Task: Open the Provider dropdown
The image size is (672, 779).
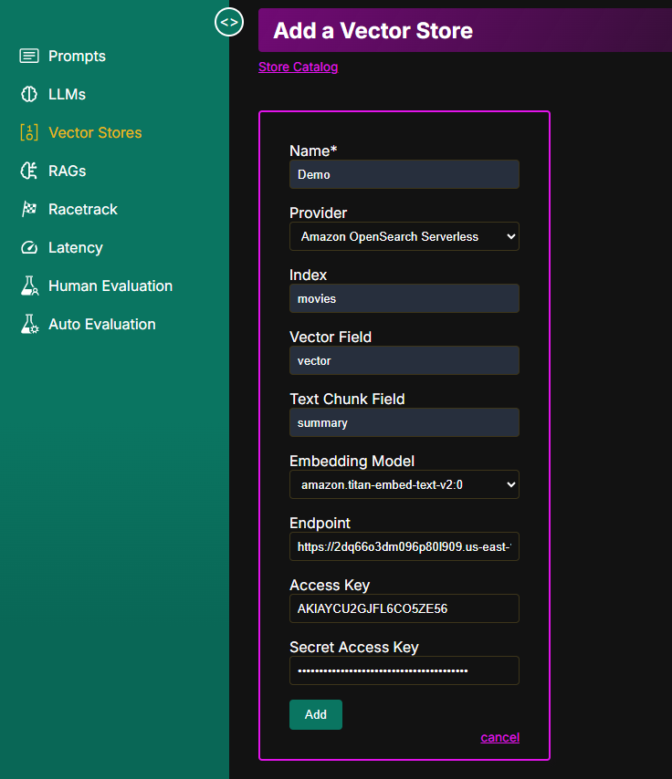Action: 404,236
